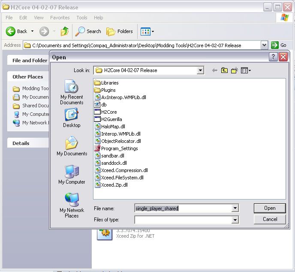Click the Xceed Zip for .NET file icon

coord(105,234)
